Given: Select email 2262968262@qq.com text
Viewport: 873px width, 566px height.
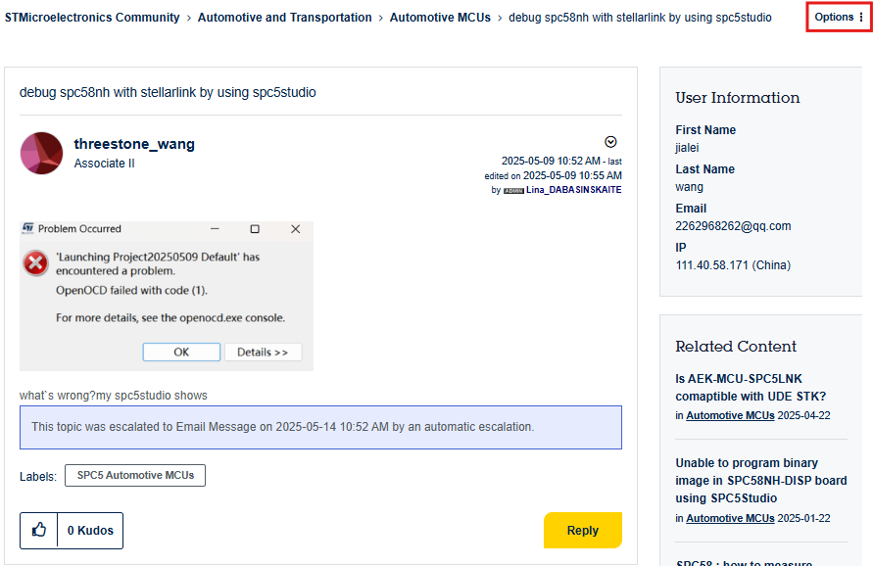Looking at the screenshot, I should point(733,226).
